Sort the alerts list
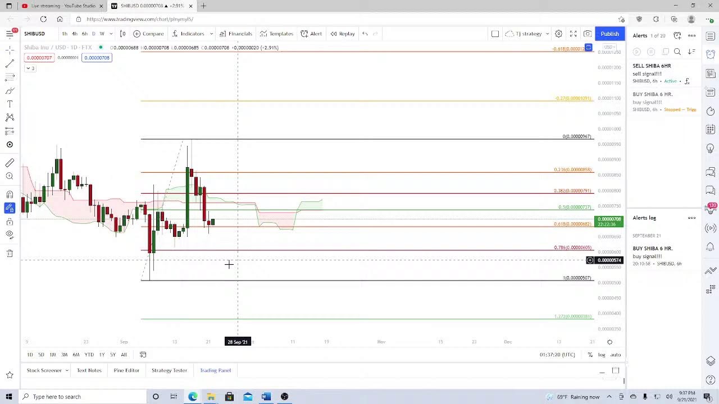The width and height of the screenshot is (719, 404). click(691, 52)
